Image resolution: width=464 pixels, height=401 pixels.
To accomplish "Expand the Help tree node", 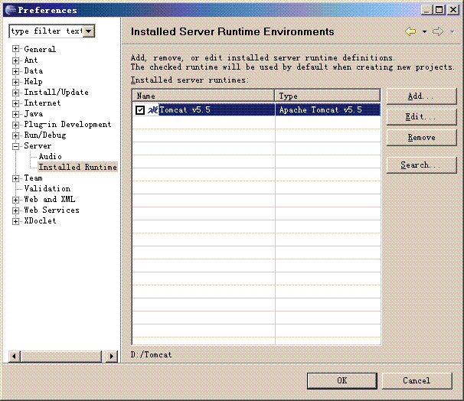I will pyautogui.click(x=15, y=82).
